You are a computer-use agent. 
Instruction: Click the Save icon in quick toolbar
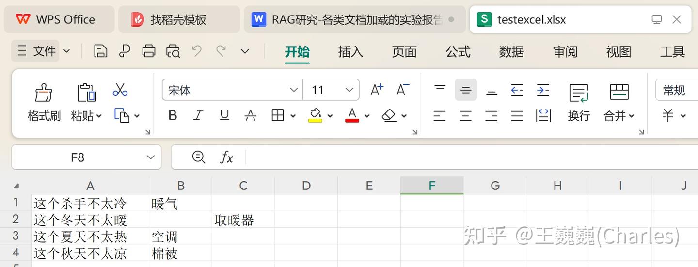[100, 51]
